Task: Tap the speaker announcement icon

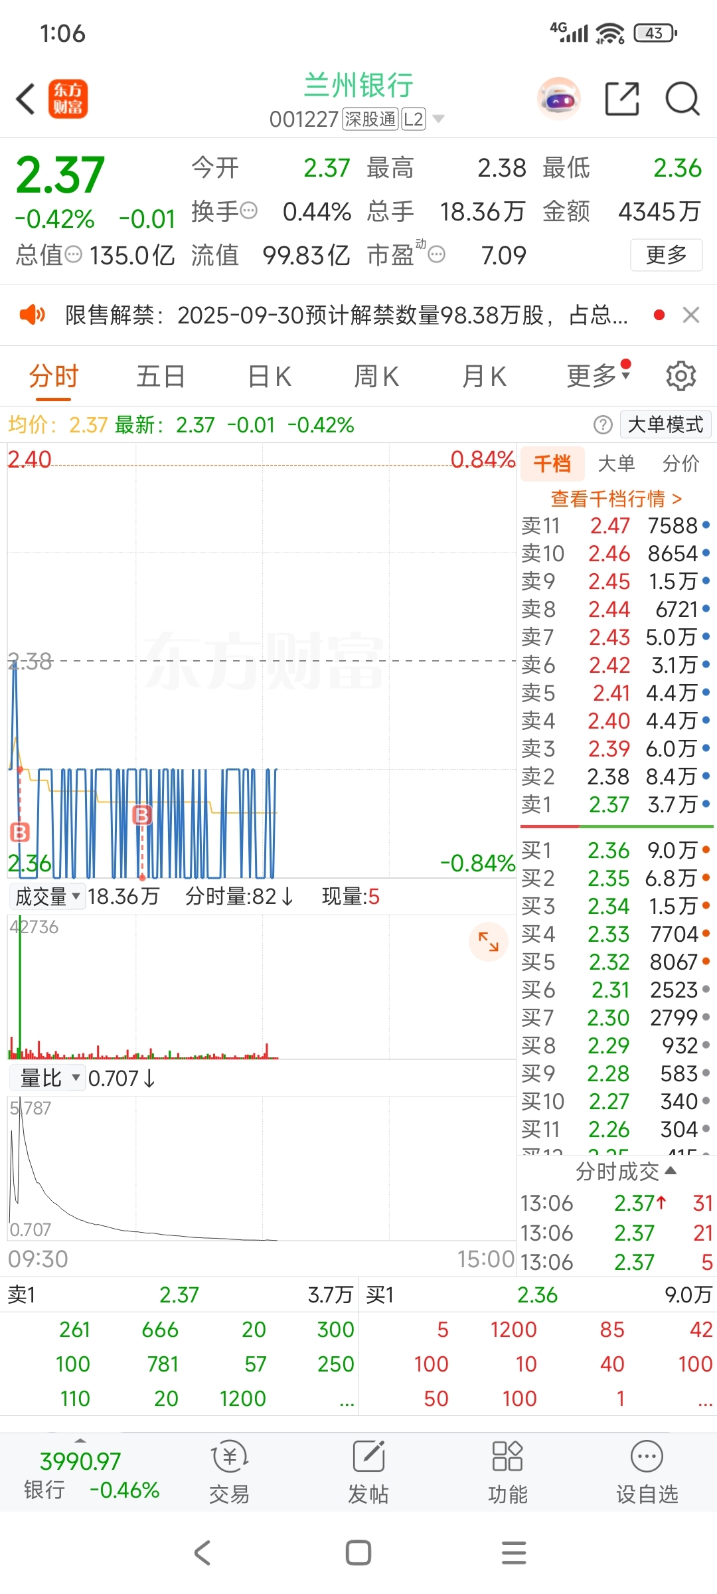Action: [x=32, y=315]
